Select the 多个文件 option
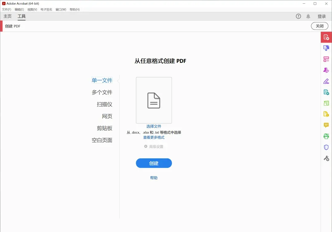The height and width of the screenshot is (232, 332). click(x=102, y=92)
